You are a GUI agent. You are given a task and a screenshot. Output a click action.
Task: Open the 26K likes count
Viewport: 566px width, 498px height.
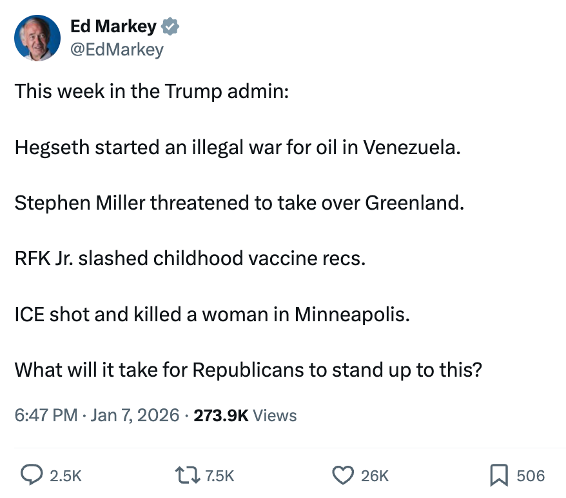click(x=374, y=476)
